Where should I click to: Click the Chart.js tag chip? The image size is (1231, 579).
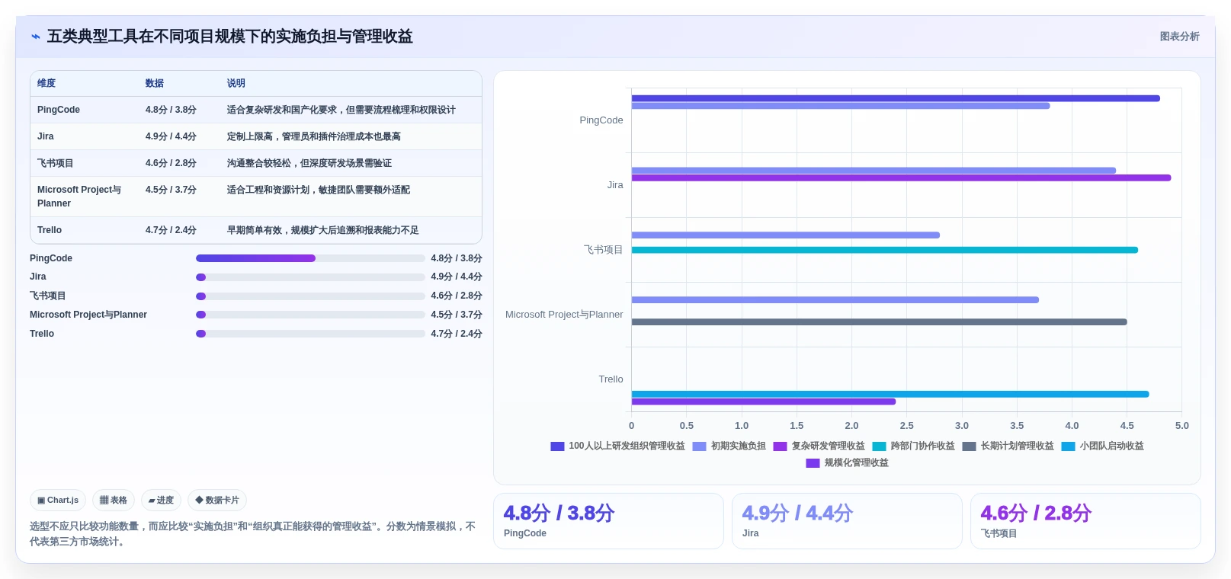click(x=58, y=501)
